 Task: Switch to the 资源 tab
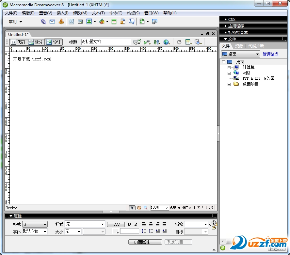tap(239, 46)
